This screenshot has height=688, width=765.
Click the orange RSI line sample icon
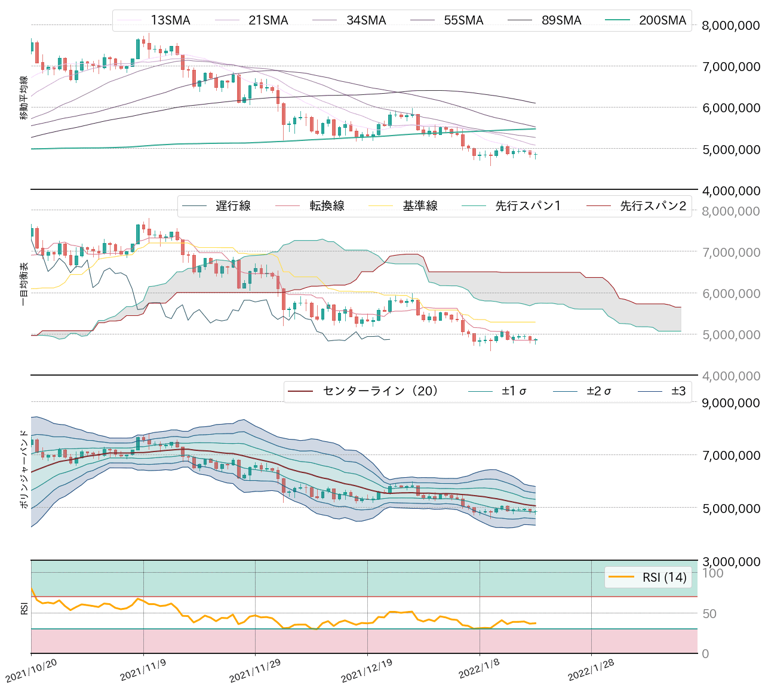point(622,577)
